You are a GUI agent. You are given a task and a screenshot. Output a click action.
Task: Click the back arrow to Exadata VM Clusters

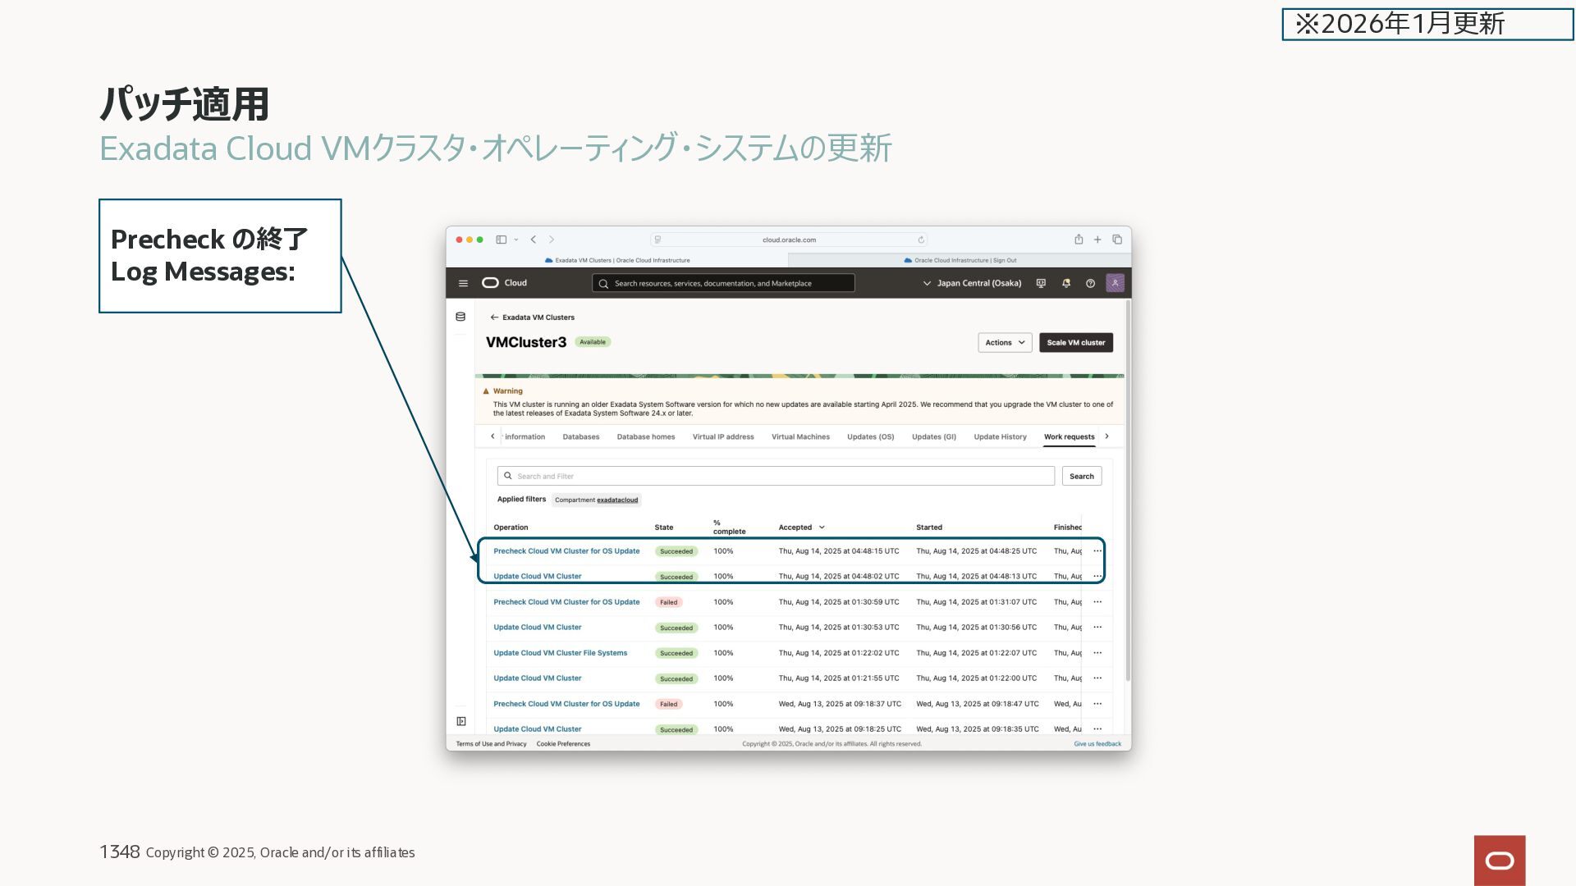pyautogui.click(x=494, y=317)
